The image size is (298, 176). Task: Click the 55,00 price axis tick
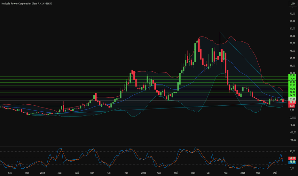click(x=292, y=36)
